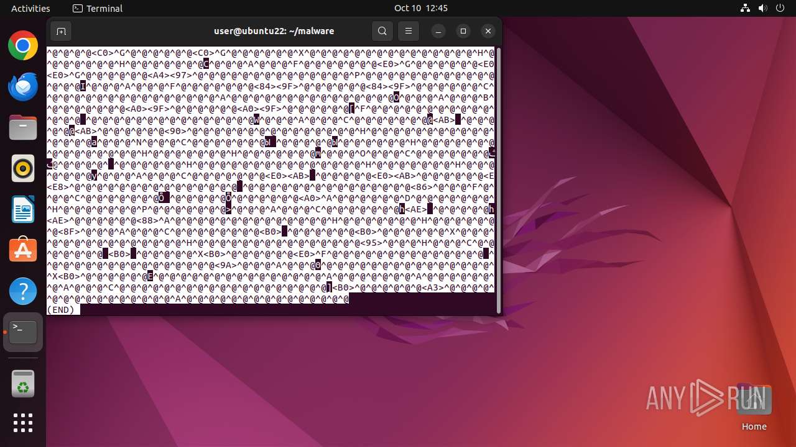796x447 pixels.
Task: Open the Home folder on the desktop
Action: click(754, 408)
